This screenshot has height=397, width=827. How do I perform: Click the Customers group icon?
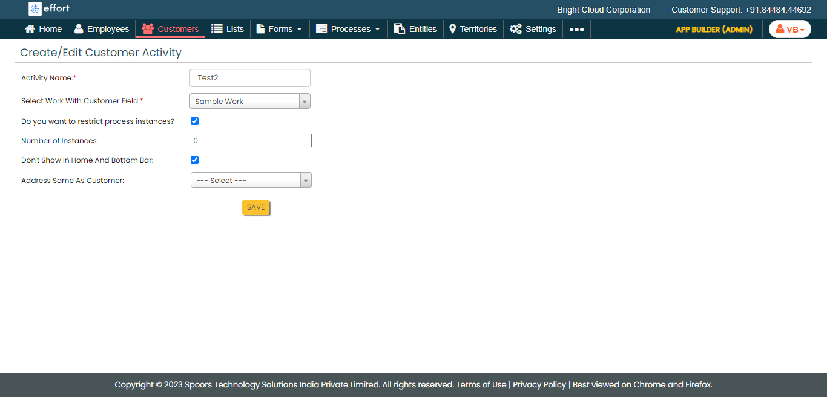(x=147, y=29)
